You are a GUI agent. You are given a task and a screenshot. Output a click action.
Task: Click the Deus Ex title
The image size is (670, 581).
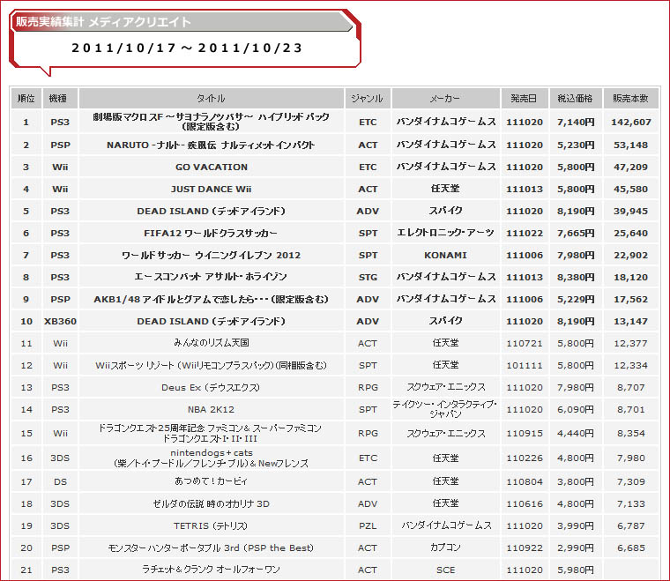(211, 387)
